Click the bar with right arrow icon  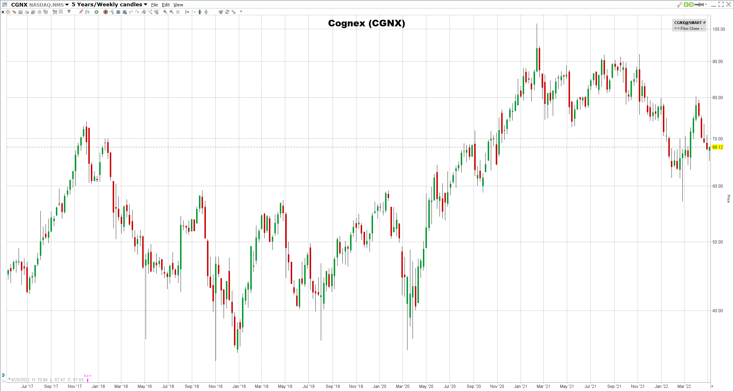tap(187, 12)
